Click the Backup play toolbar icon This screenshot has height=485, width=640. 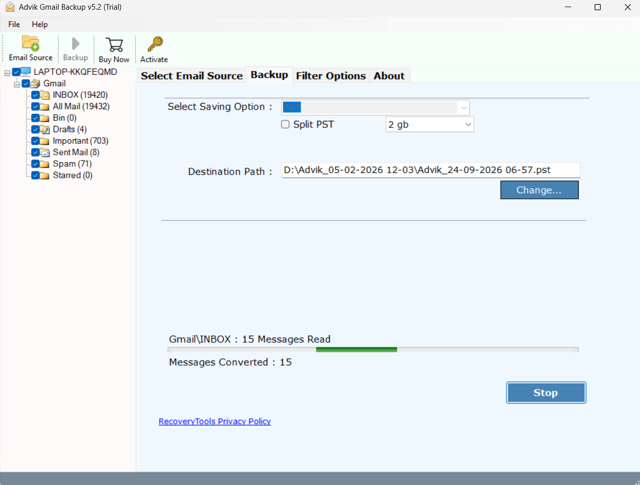[x=75, y=43]
